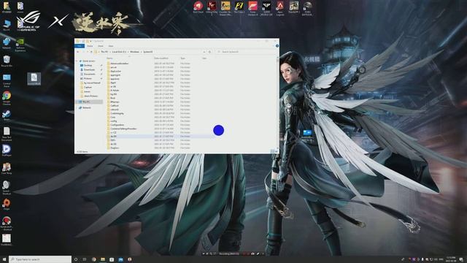Select Windows in the address path

[134, 52]
